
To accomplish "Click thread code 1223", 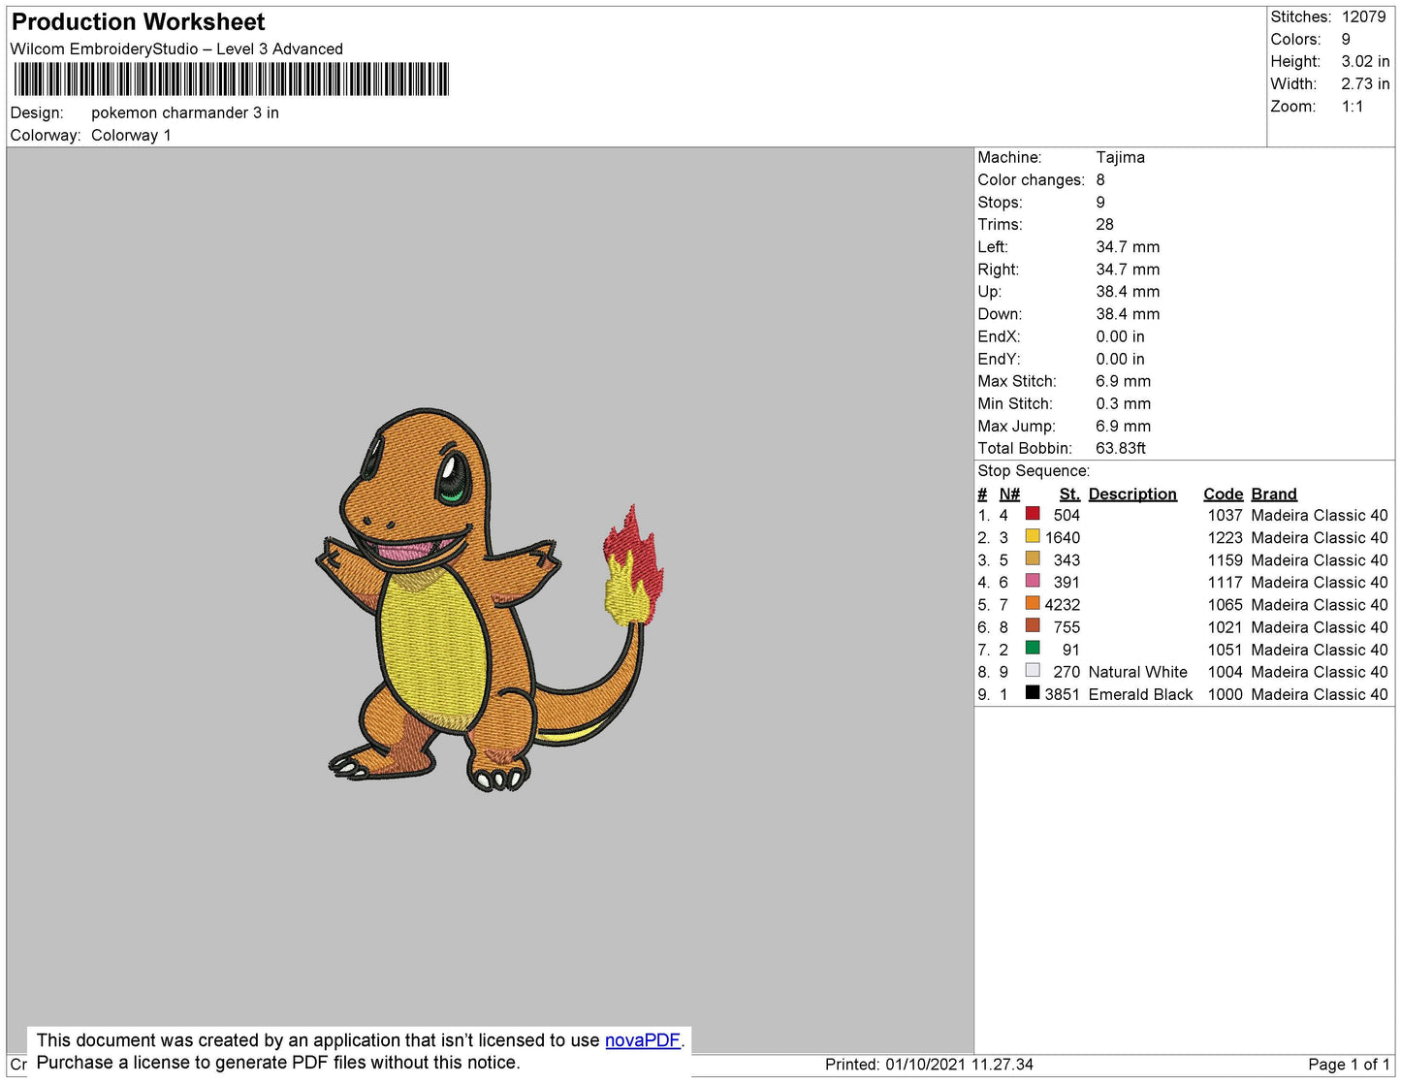I will click(x=1225, y=538).
